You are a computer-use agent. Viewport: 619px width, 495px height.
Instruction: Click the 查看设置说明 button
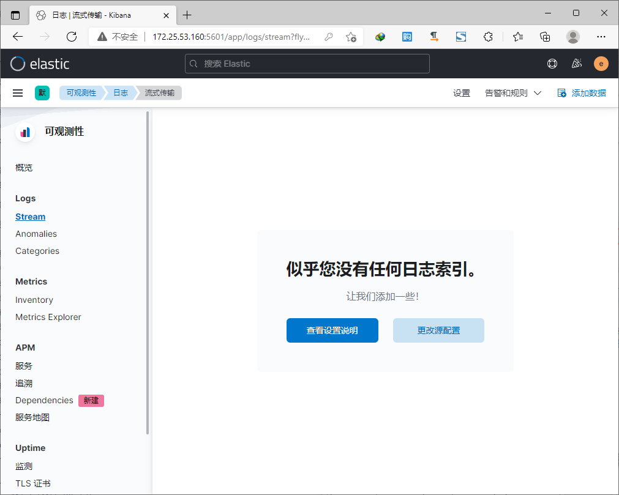(x=332, y=330)
